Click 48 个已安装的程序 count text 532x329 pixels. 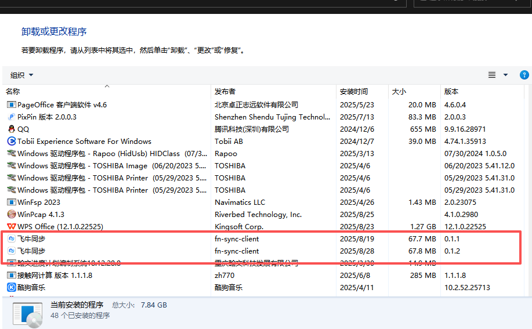pos(80,316)
